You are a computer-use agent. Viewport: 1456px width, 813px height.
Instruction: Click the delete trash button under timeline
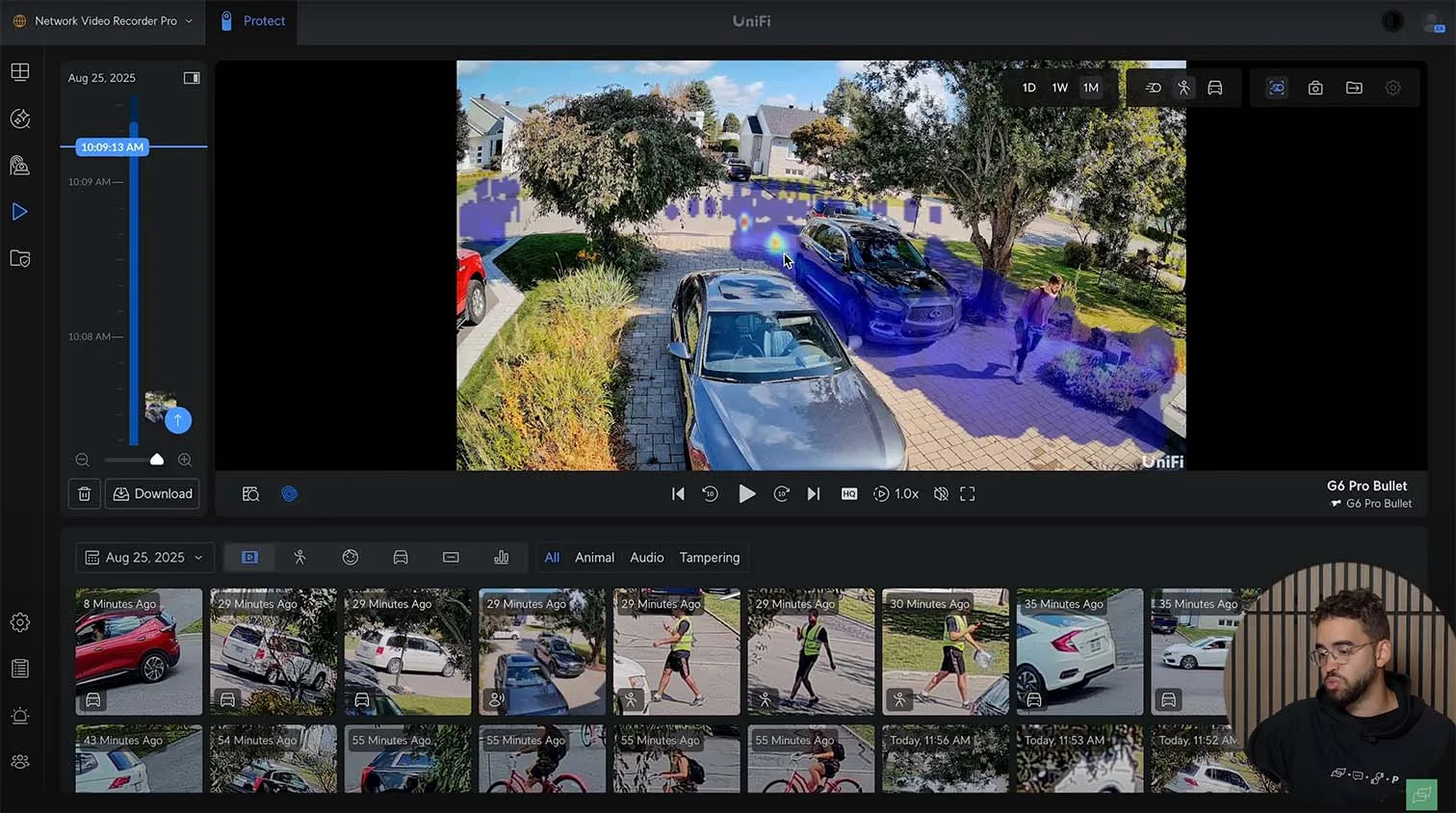tap(85, 494)
